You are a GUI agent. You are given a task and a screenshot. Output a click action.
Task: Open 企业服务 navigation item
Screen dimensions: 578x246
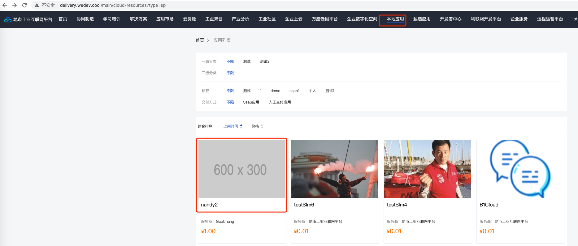[x=519, y=19]
